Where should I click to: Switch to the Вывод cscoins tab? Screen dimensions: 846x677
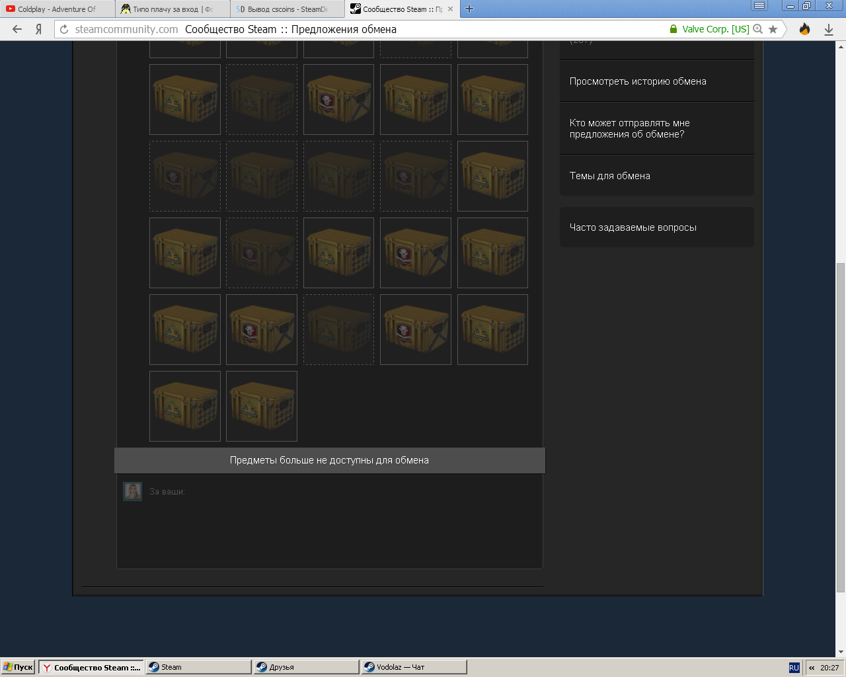pyautogui.click(x=288, y=9)
